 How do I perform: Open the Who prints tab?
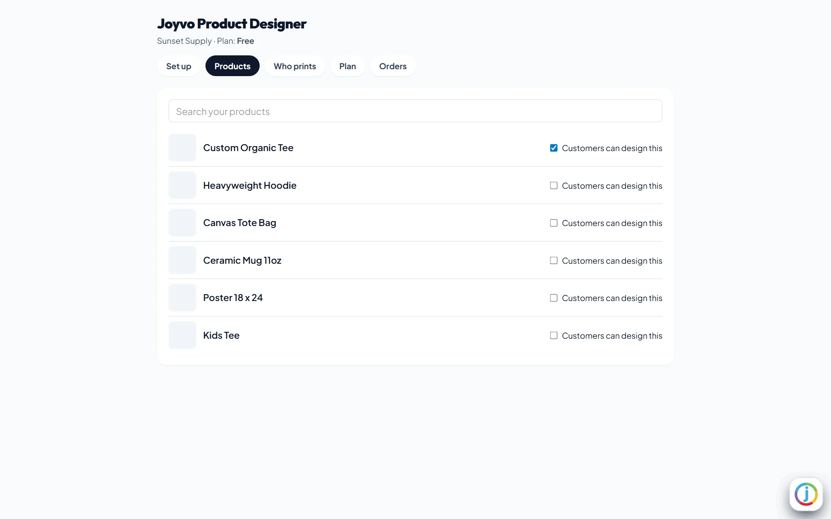pos(295,66)
